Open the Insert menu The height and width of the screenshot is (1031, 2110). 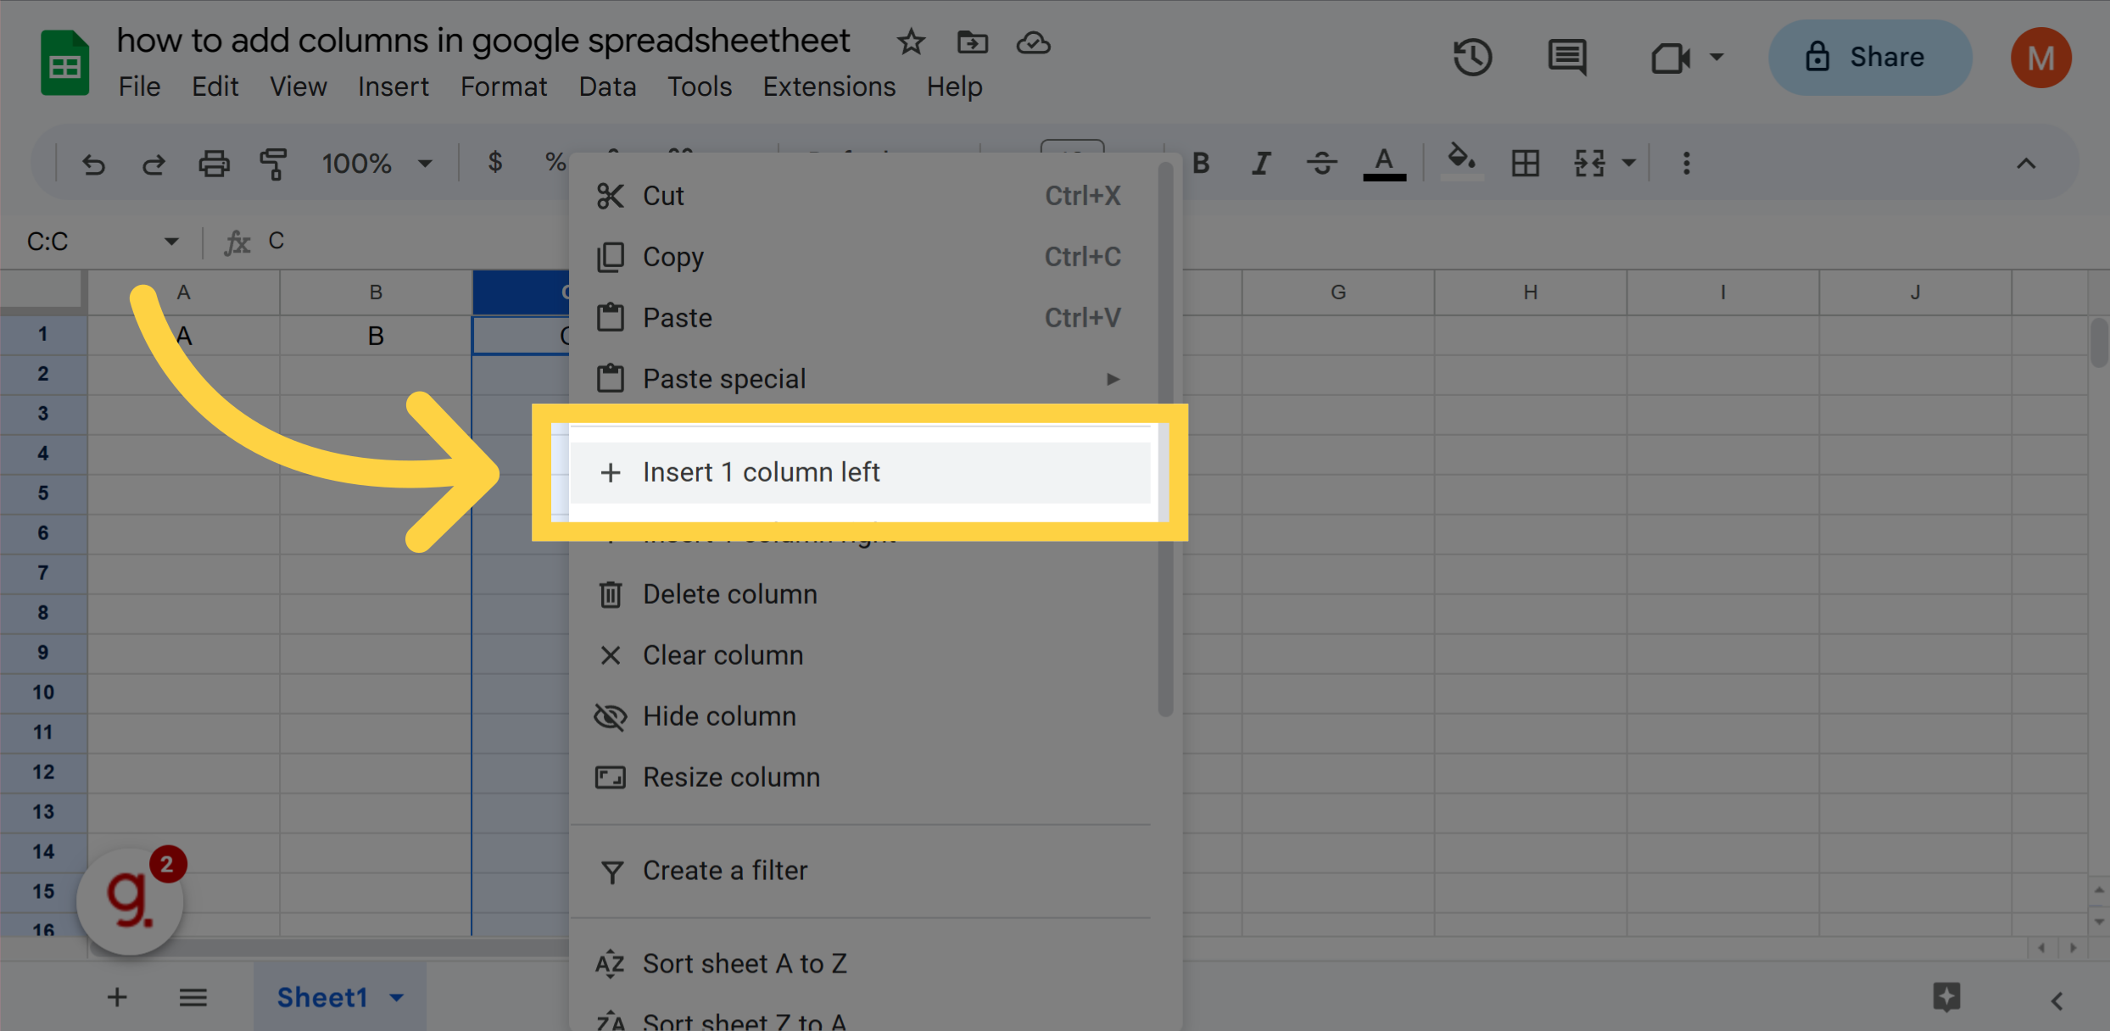(393, 86)
